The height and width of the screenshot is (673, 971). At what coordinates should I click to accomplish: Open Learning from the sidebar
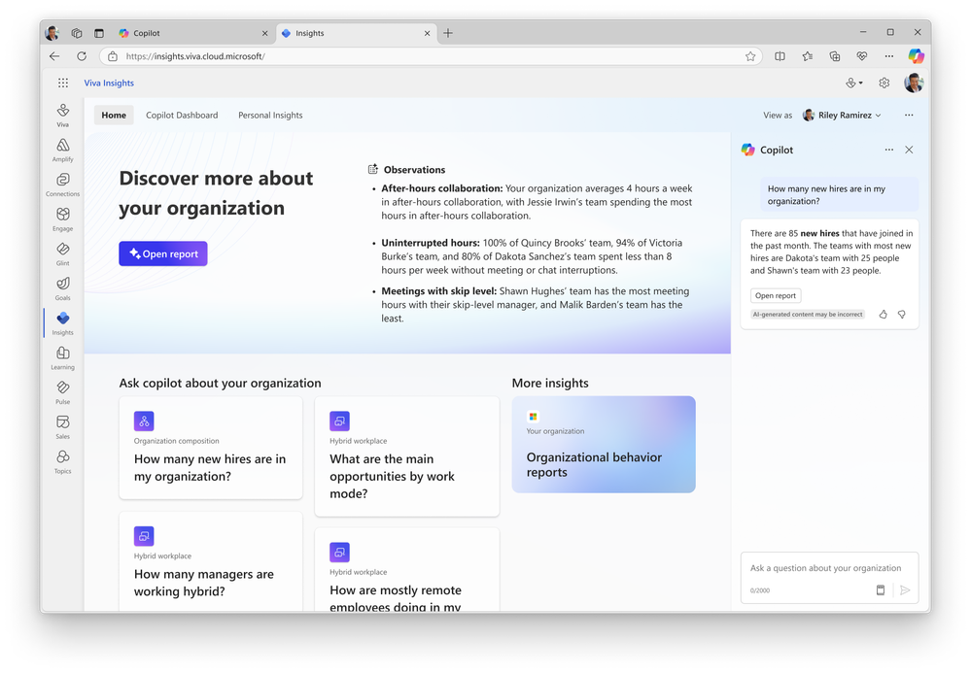[62, 357]
